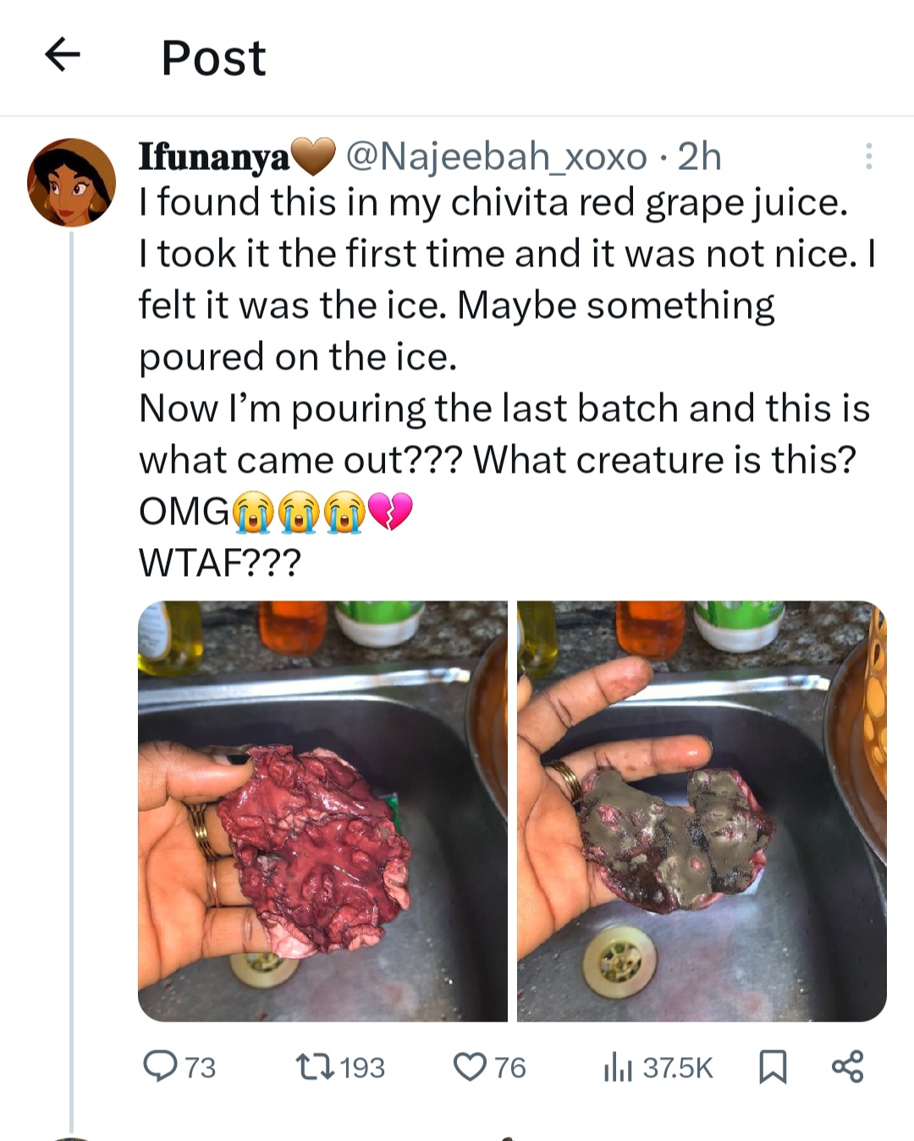
Task: Click the Post header title
Action: click(x=213, y=58)
